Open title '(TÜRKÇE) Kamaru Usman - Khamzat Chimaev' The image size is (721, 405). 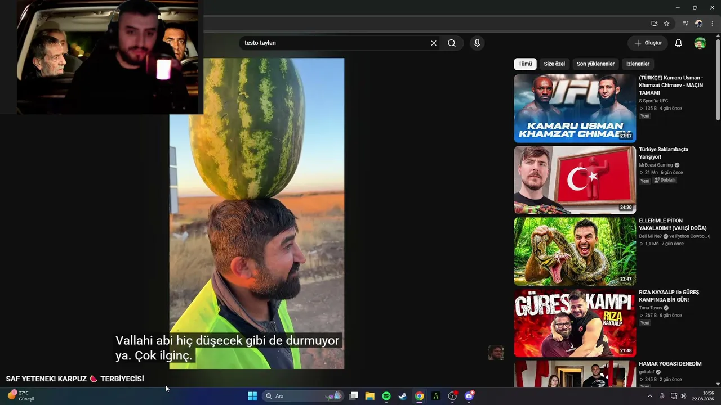point(671,85)
